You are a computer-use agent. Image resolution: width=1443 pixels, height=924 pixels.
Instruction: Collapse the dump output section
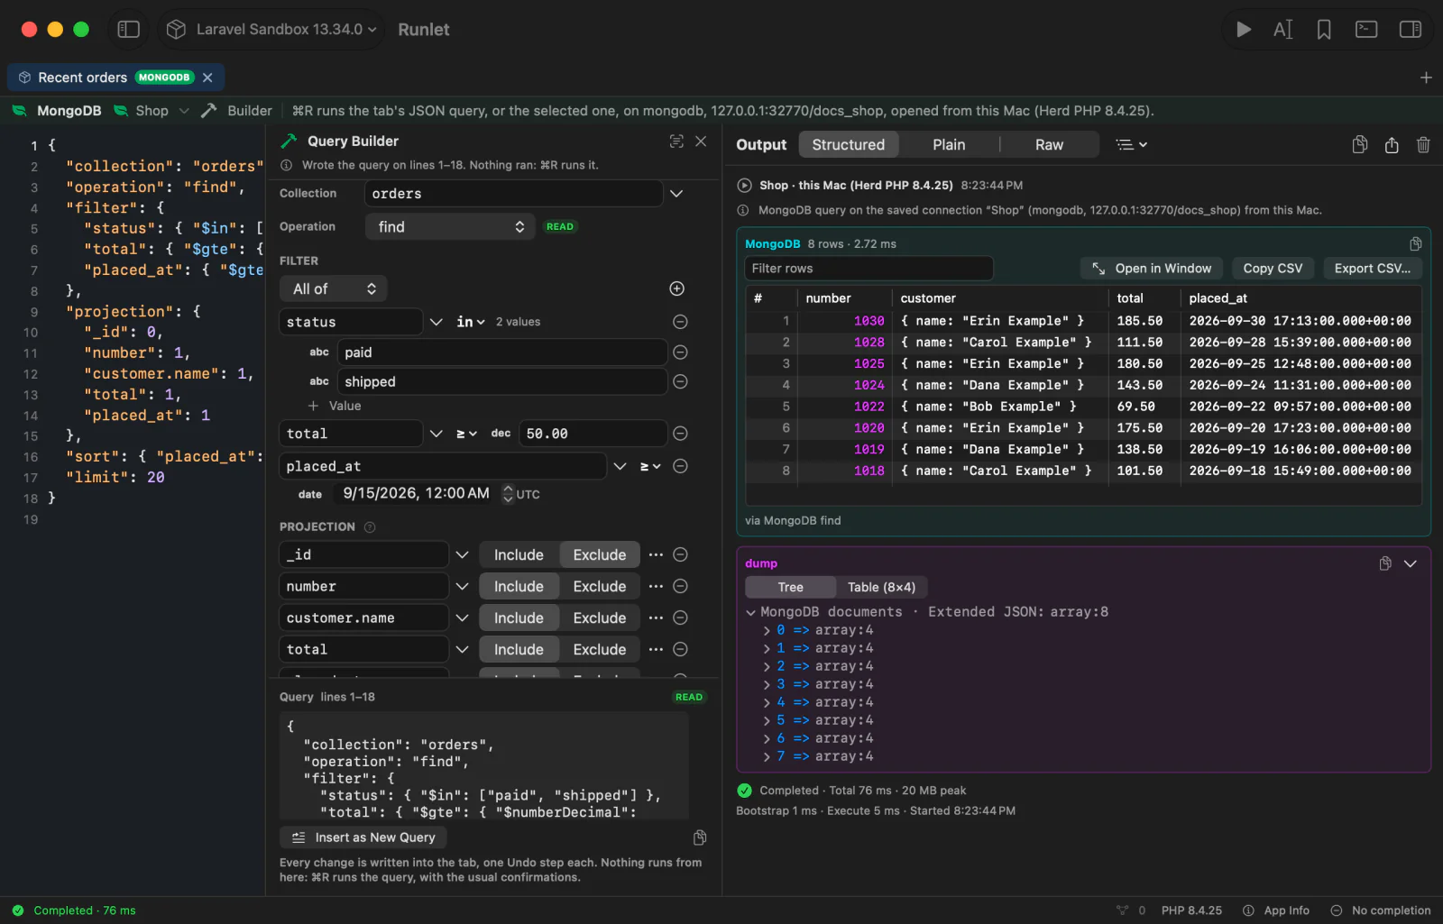click(x=1411, y=563)
